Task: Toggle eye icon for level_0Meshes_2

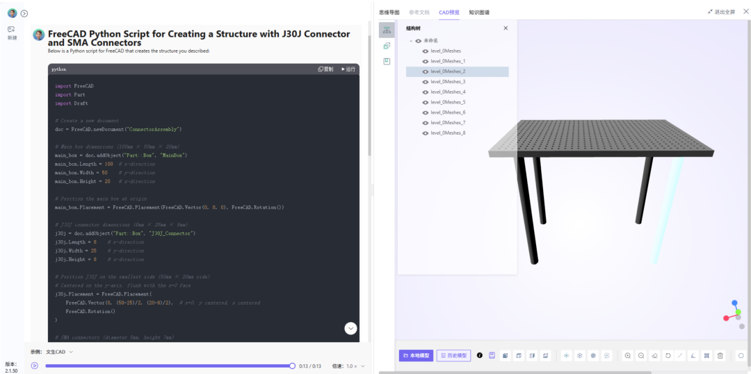Action: (425, 71)
